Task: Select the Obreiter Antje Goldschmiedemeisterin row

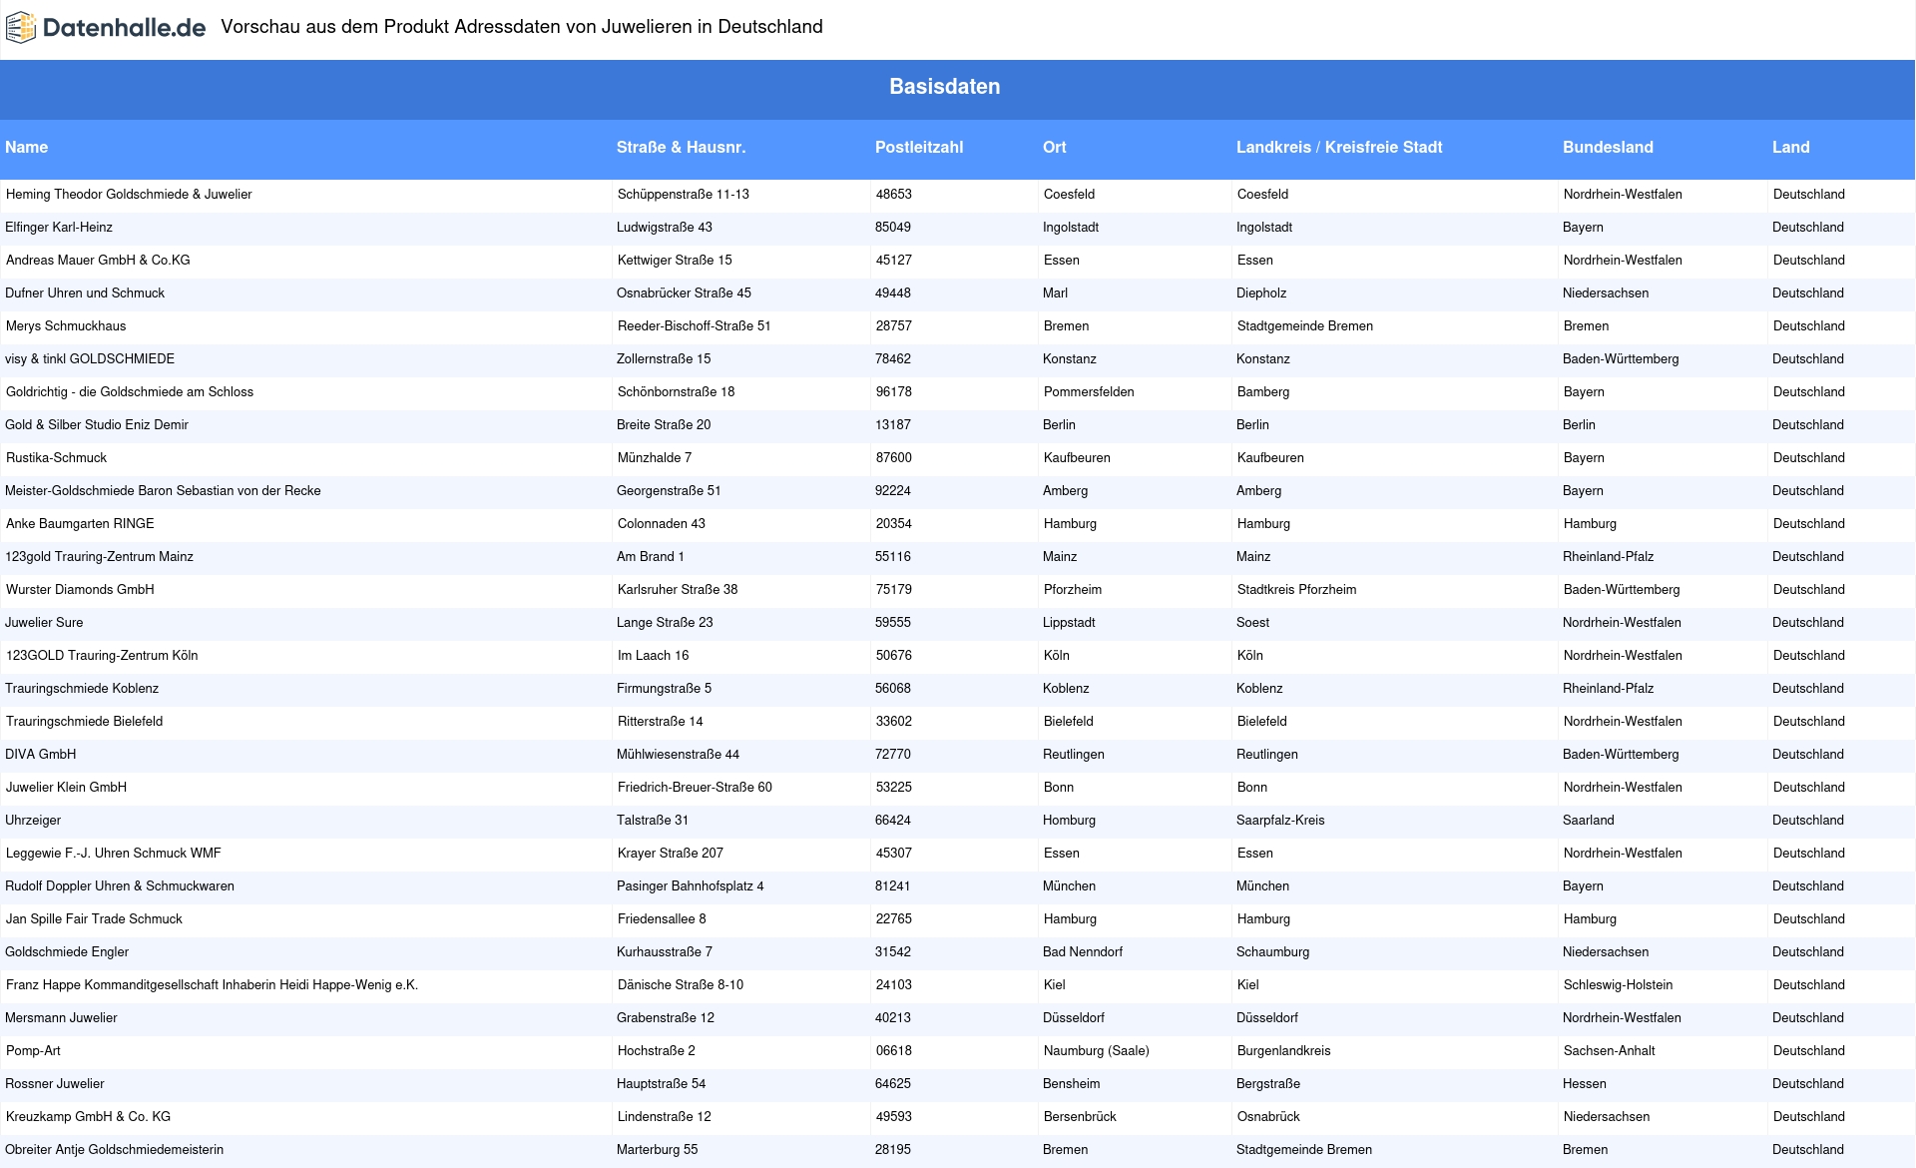Action: pyautogui.click(x=114, y=1150)
